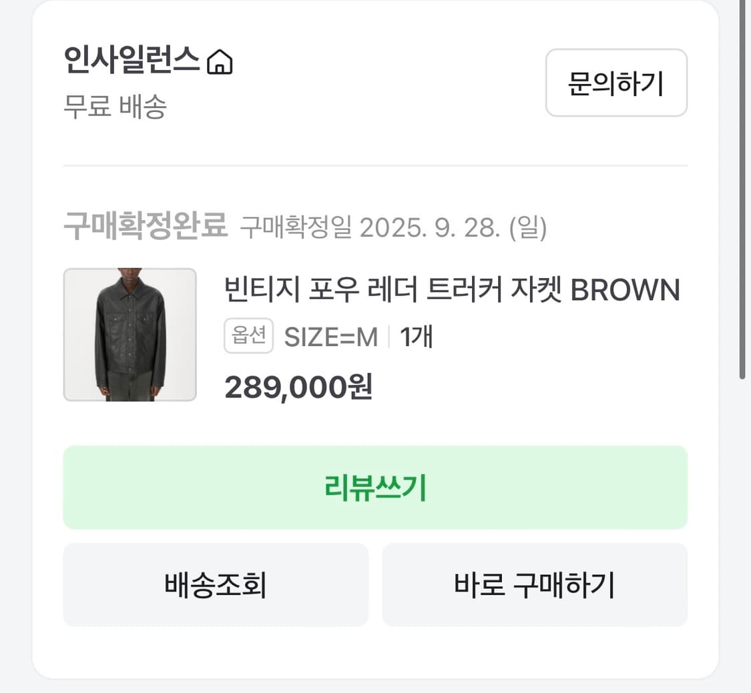Select the 구매확정완료 order status text
Image resolution: width=751 pixels, height=693 pixels.
tap(146, 227)
